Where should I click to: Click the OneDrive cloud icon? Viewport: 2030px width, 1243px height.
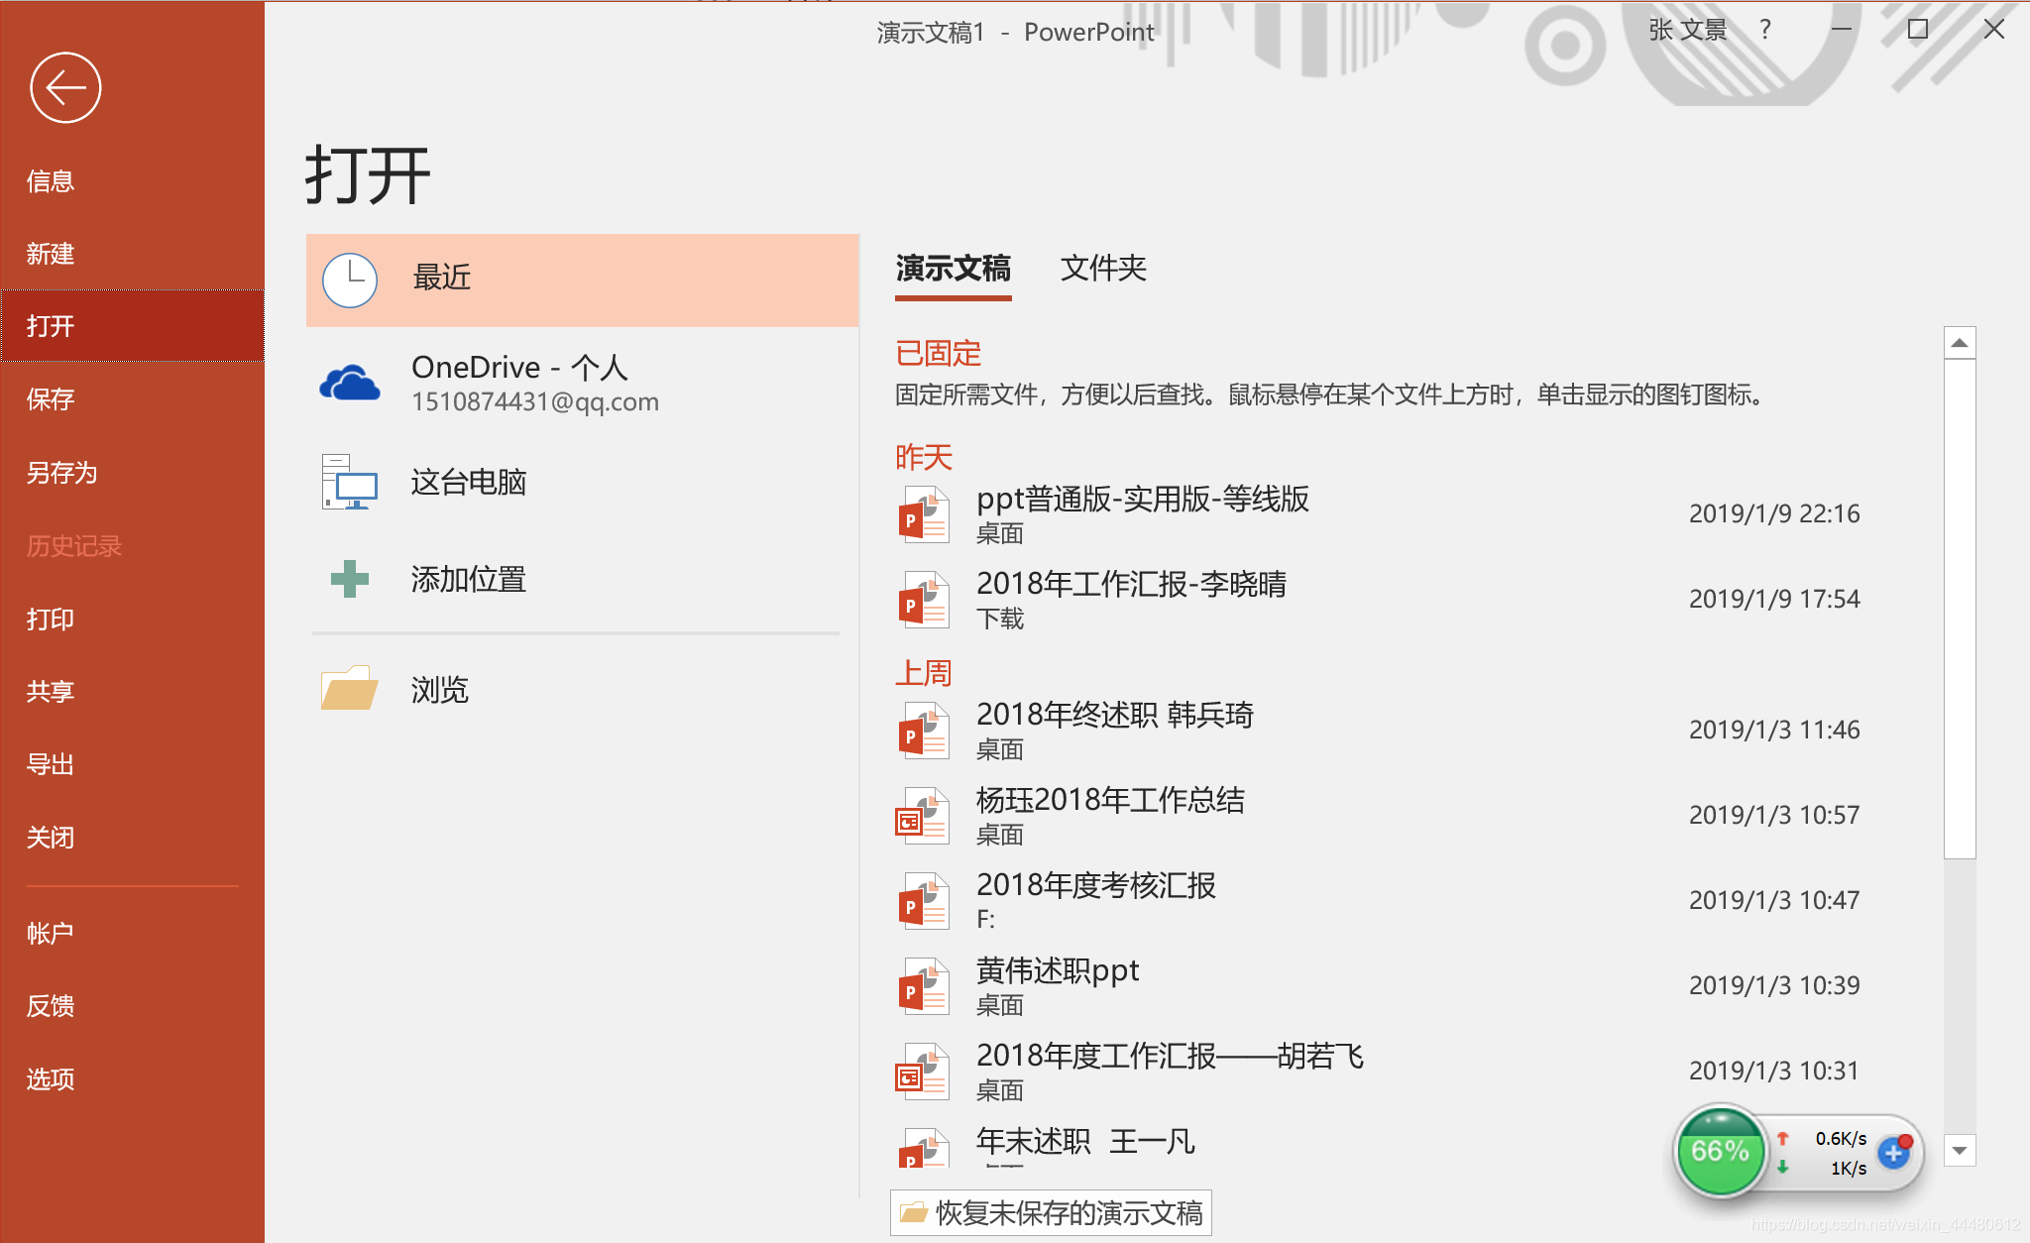(349, 383)
